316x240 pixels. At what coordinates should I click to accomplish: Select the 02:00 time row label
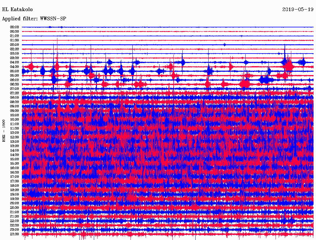[15, 45]
